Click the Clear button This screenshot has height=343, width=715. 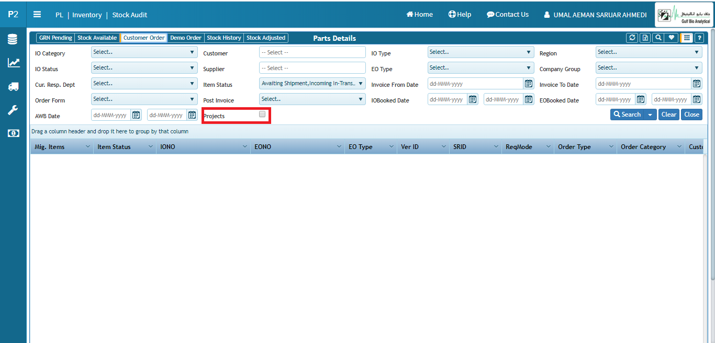(x=669, y=115)
